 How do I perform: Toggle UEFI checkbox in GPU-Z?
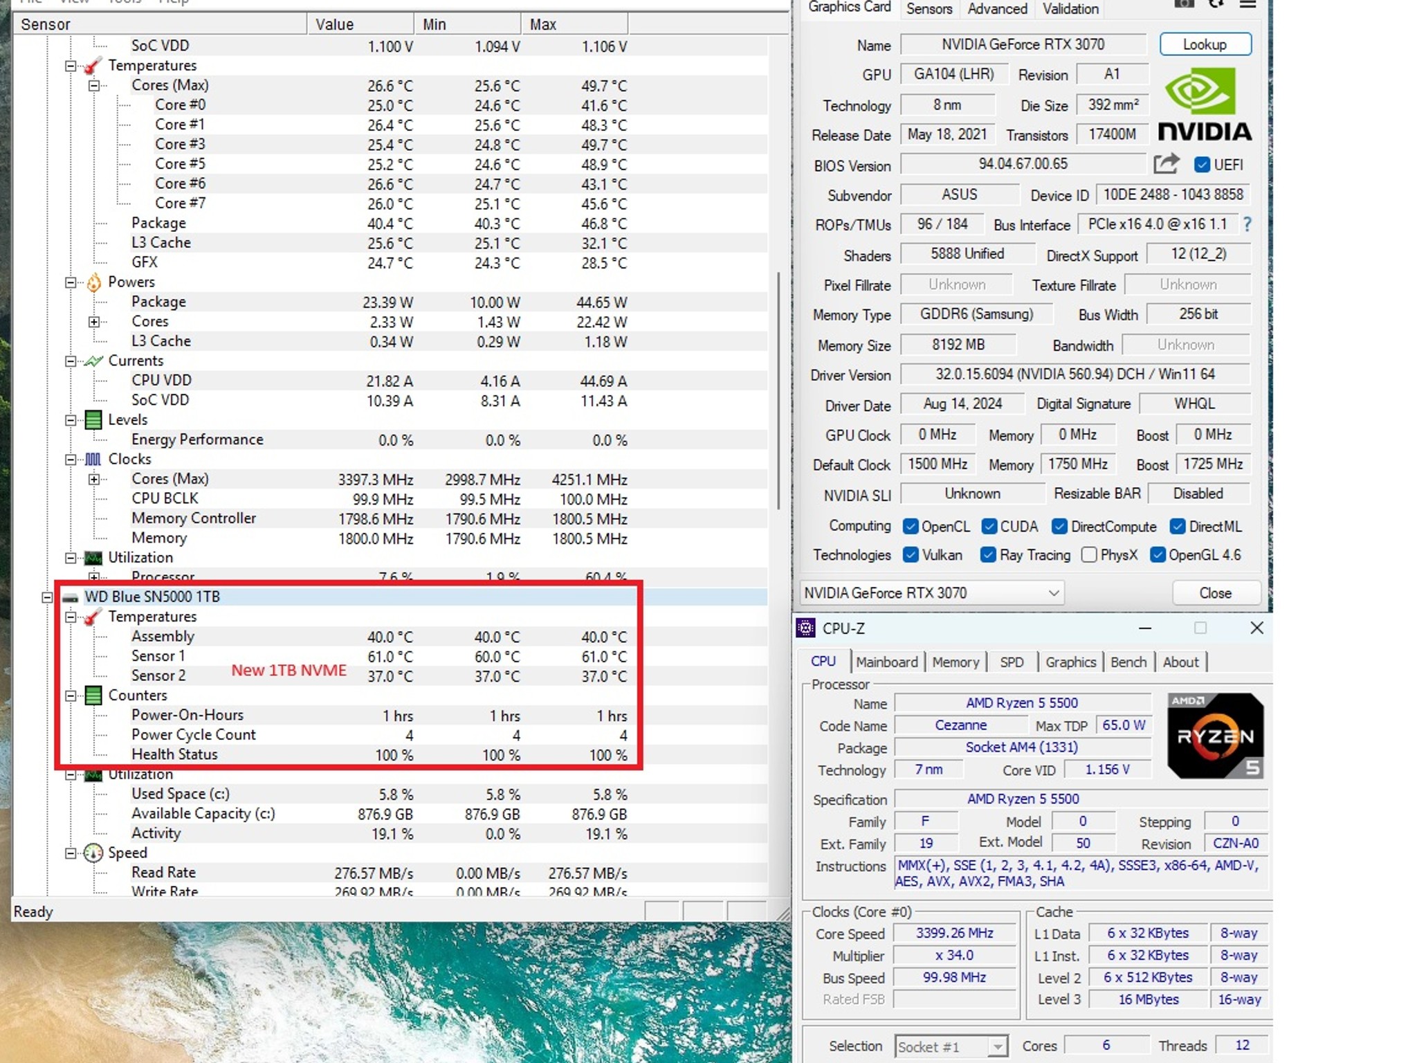coord(1203,165)
